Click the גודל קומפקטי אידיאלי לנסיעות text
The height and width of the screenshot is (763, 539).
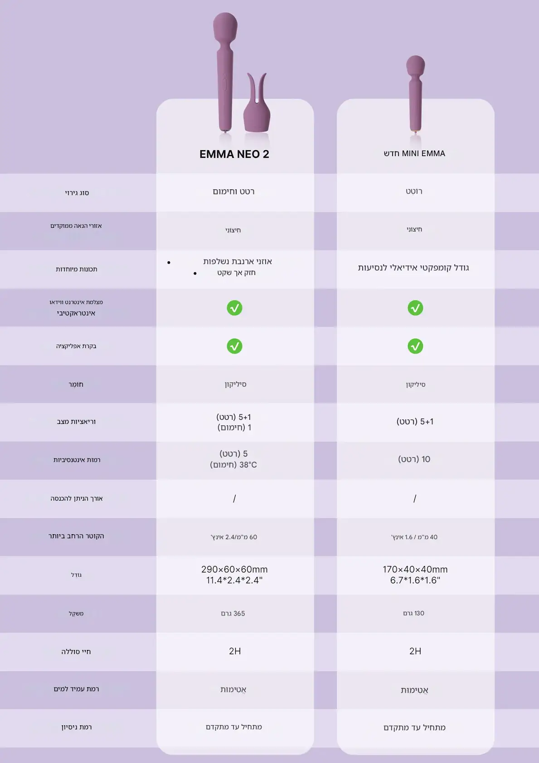tap(413, 268)
